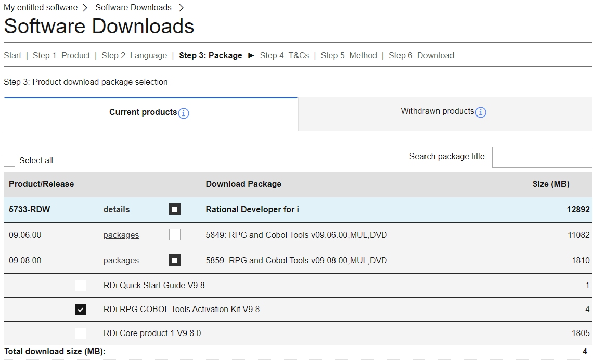Screen dimensions: 593x360
Task: Click the 11082 size value
Action: tap(578, 235)
